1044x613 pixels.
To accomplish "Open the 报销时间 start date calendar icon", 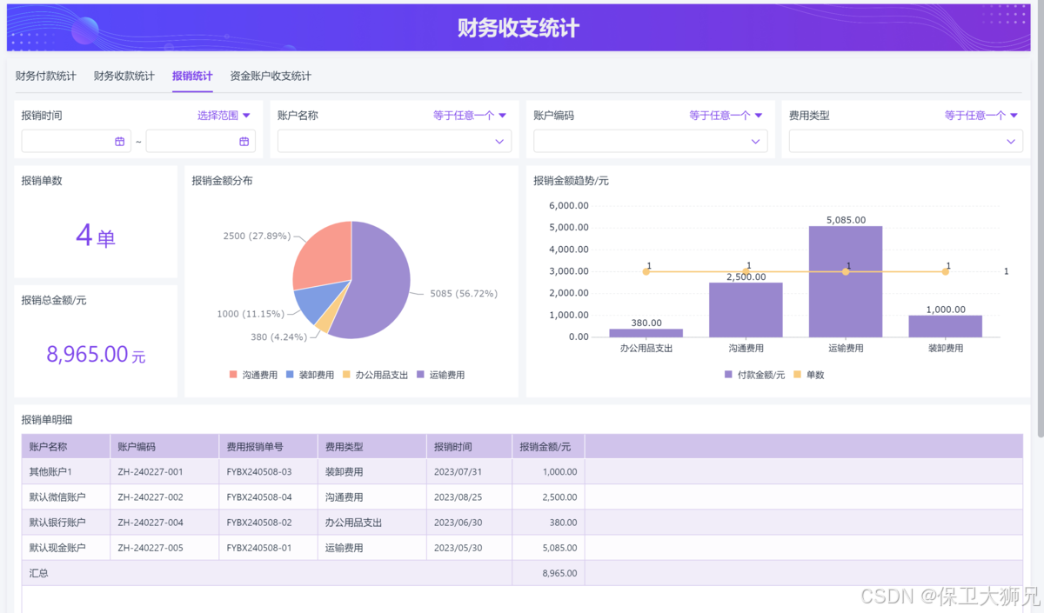I will tap(120, 141).
